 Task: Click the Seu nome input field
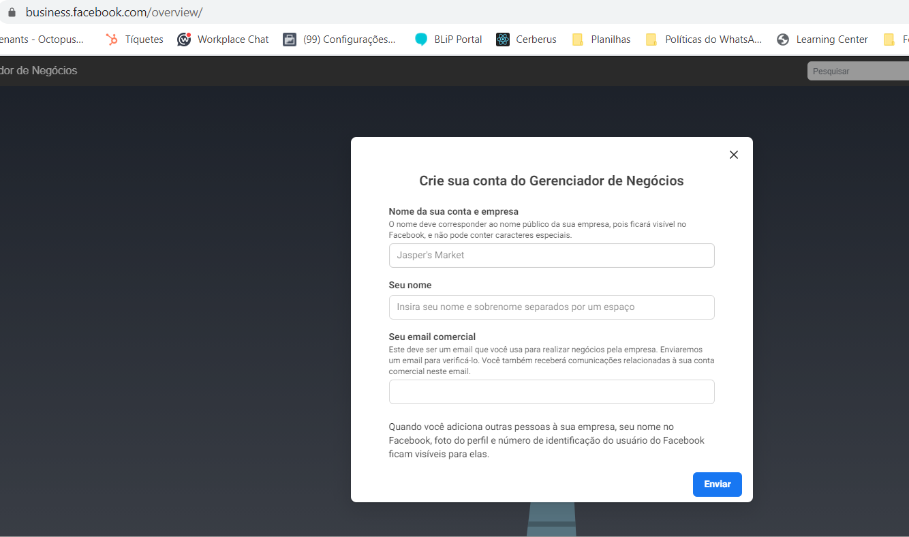(x=552, y=307)
